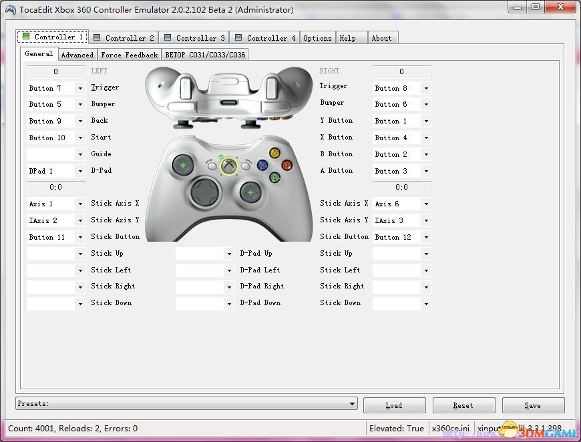Viewport: 581px width, 442px height.
Task: Open the Controller 4 tab
Action: pos(265,38)
